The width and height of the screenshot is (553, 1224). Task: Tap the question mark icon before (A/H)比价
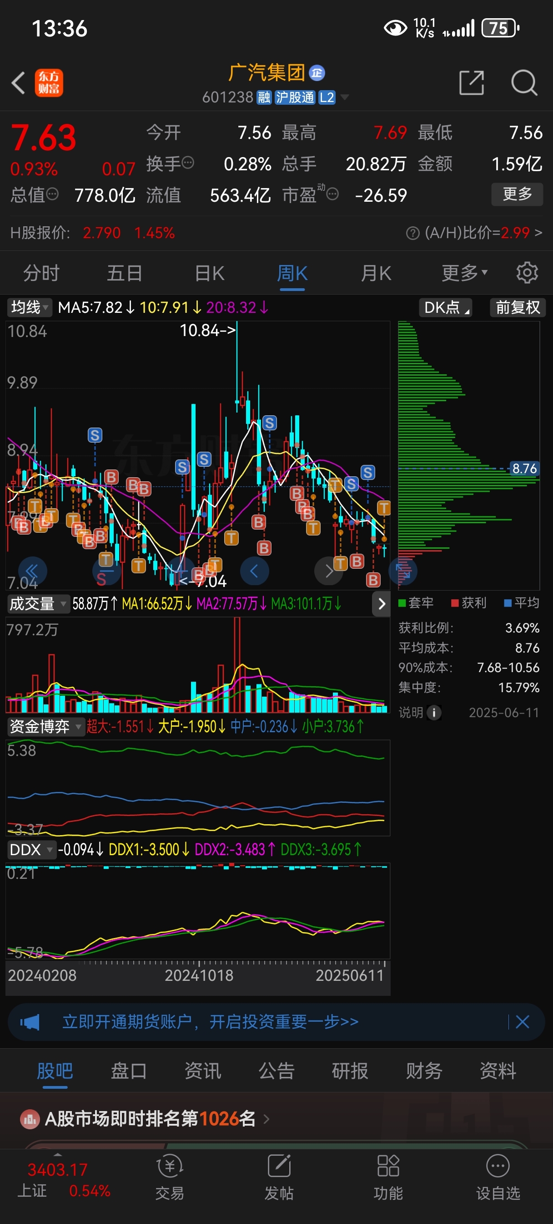[x=412, y=233]
